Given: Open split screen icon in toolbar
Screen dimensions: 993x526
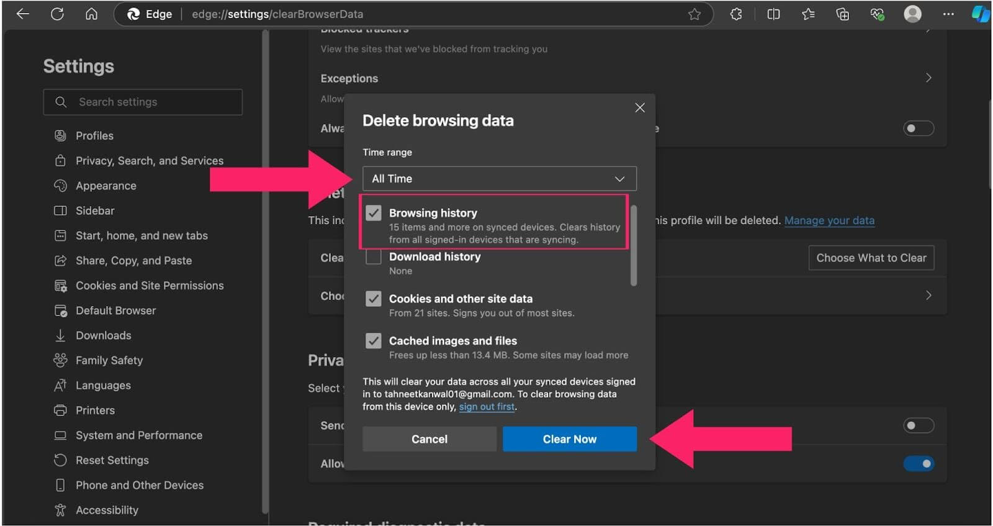Looking at the screenshot, I should (x=773, y=14).
